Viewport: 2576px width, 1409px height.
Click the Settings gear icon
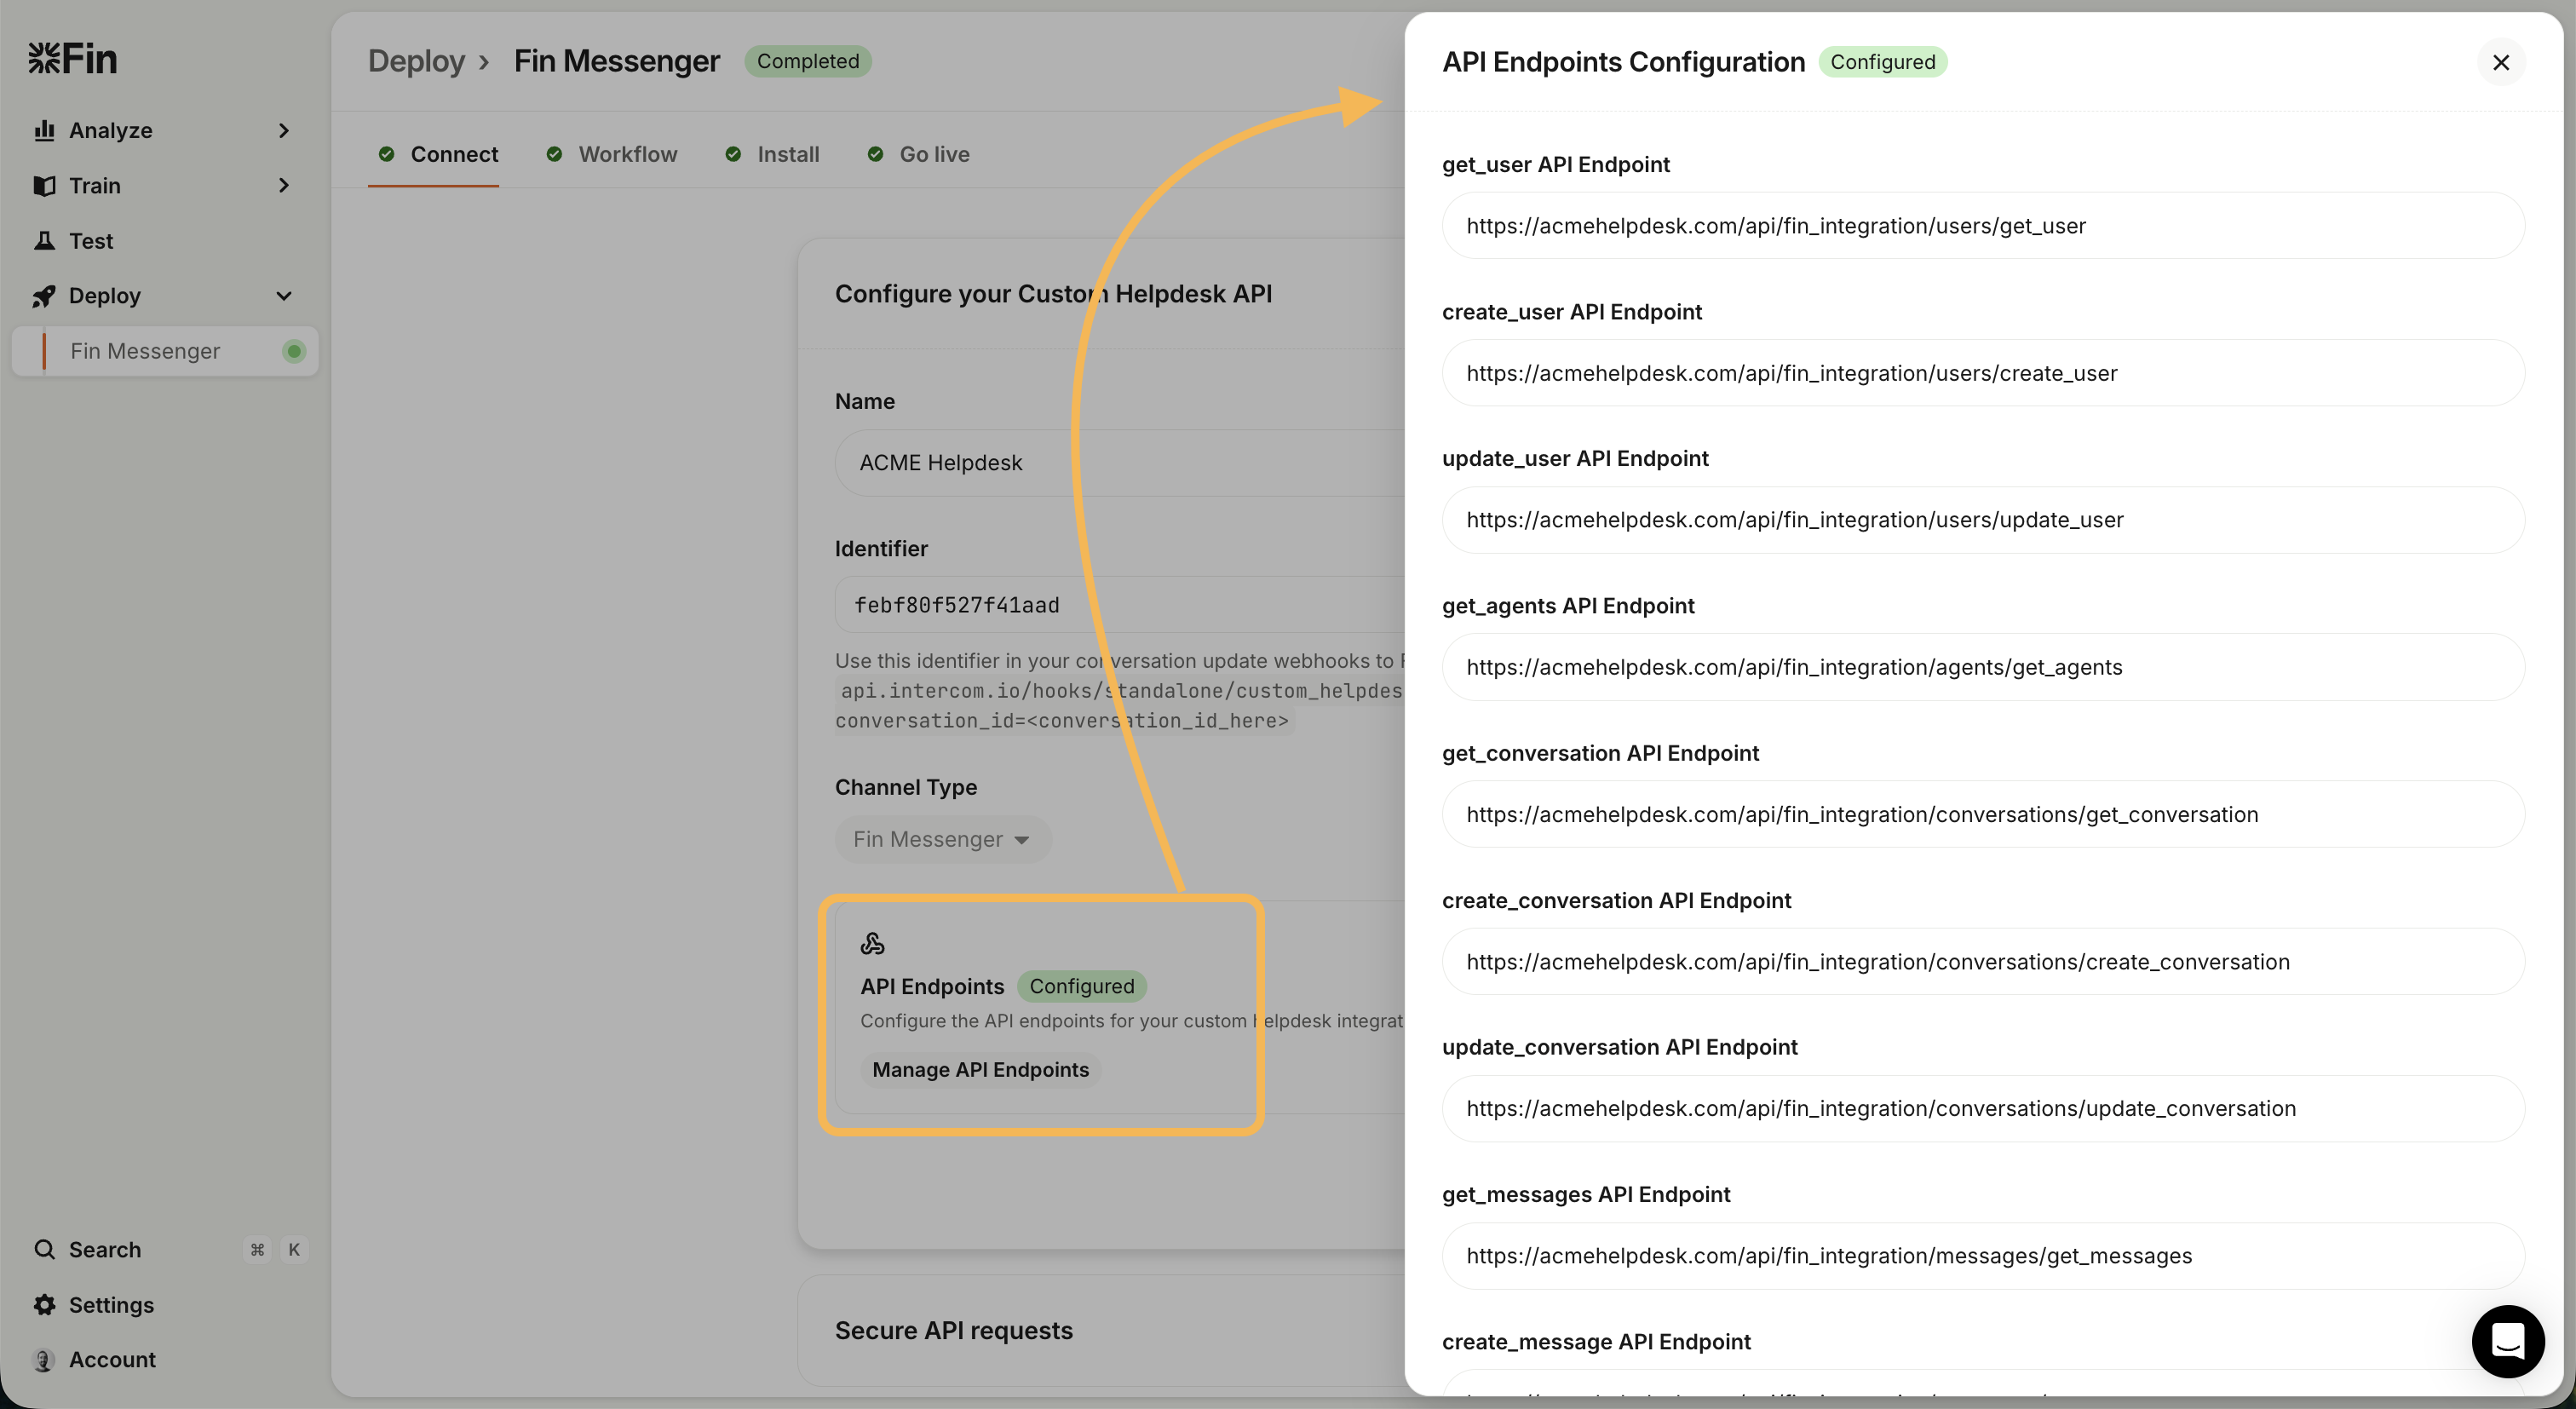(44, 1305)
